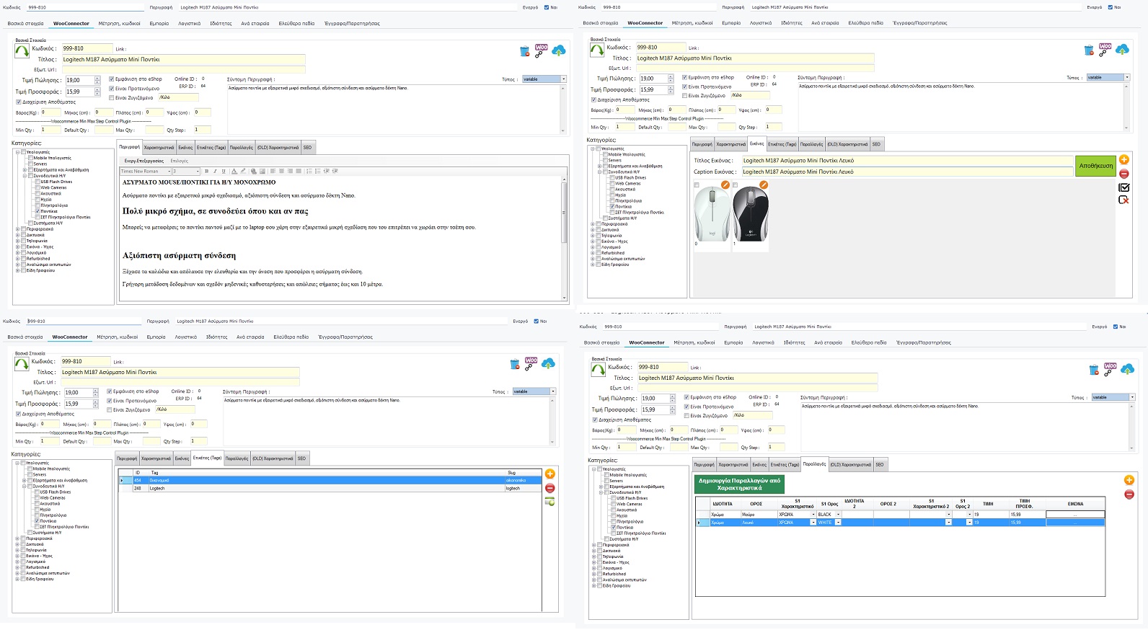The width and height of the screenshot is (1148, 630).
Task: Add tag with orange plus in Ετικέτες window
Action: click(x=549, y=474)
